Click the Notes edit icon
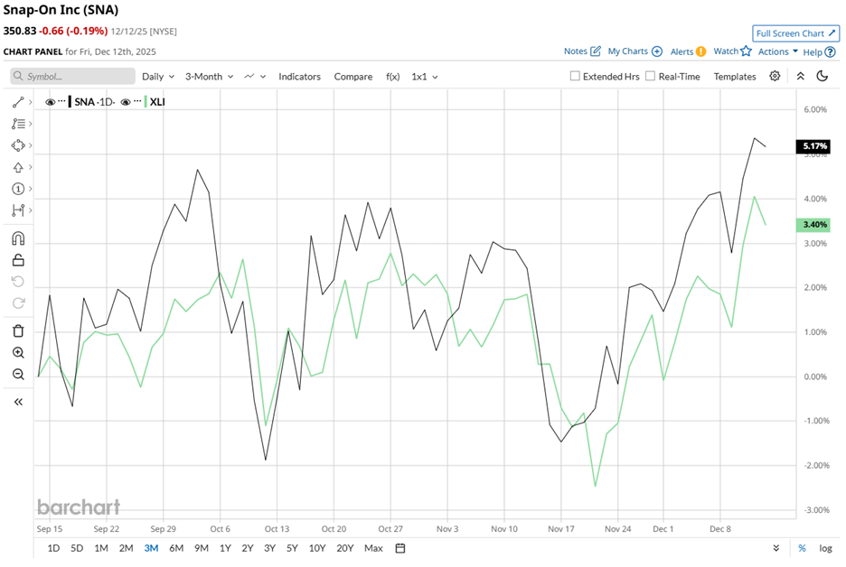846x567 pixels. (x=596, y=51)
